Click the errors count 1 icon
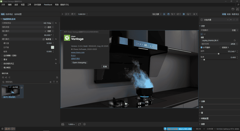 coord(13,129)
